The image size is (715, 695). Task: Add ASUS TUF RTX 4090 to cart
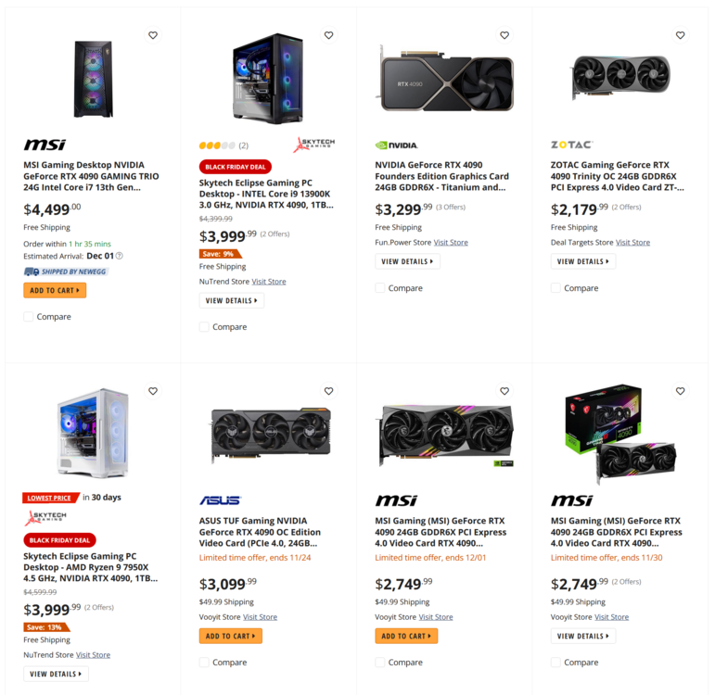(x=230, y=636)
